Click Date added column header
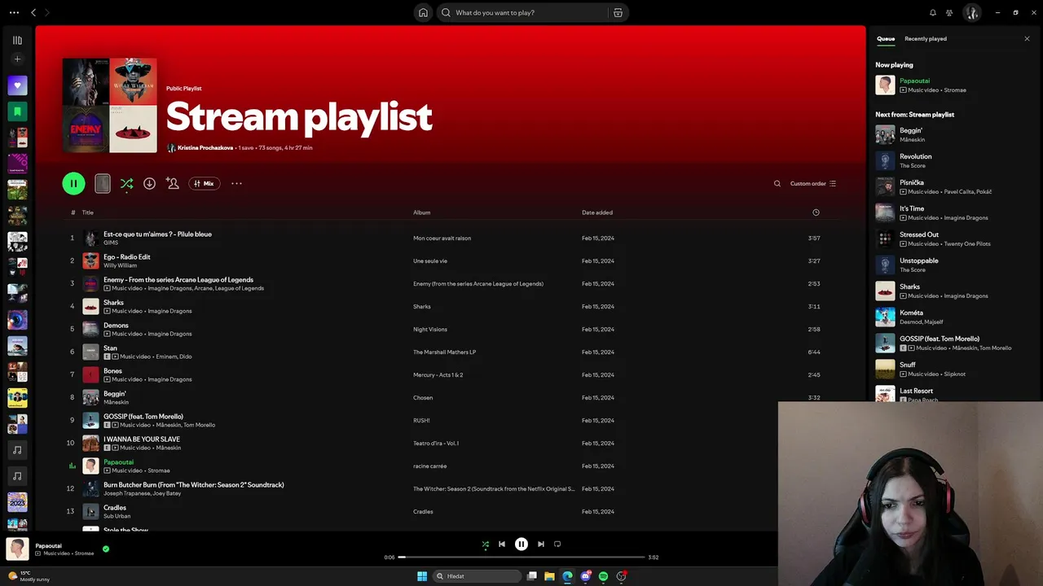The image size is (1043, 586). [x=597, y=212]
